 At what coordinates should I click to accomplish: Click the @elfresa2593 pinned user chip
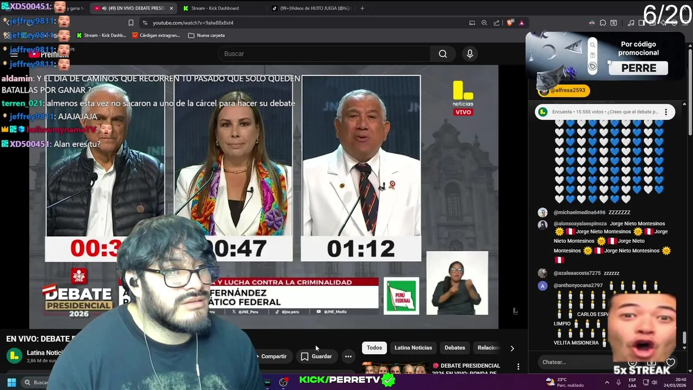click(564, 90)
